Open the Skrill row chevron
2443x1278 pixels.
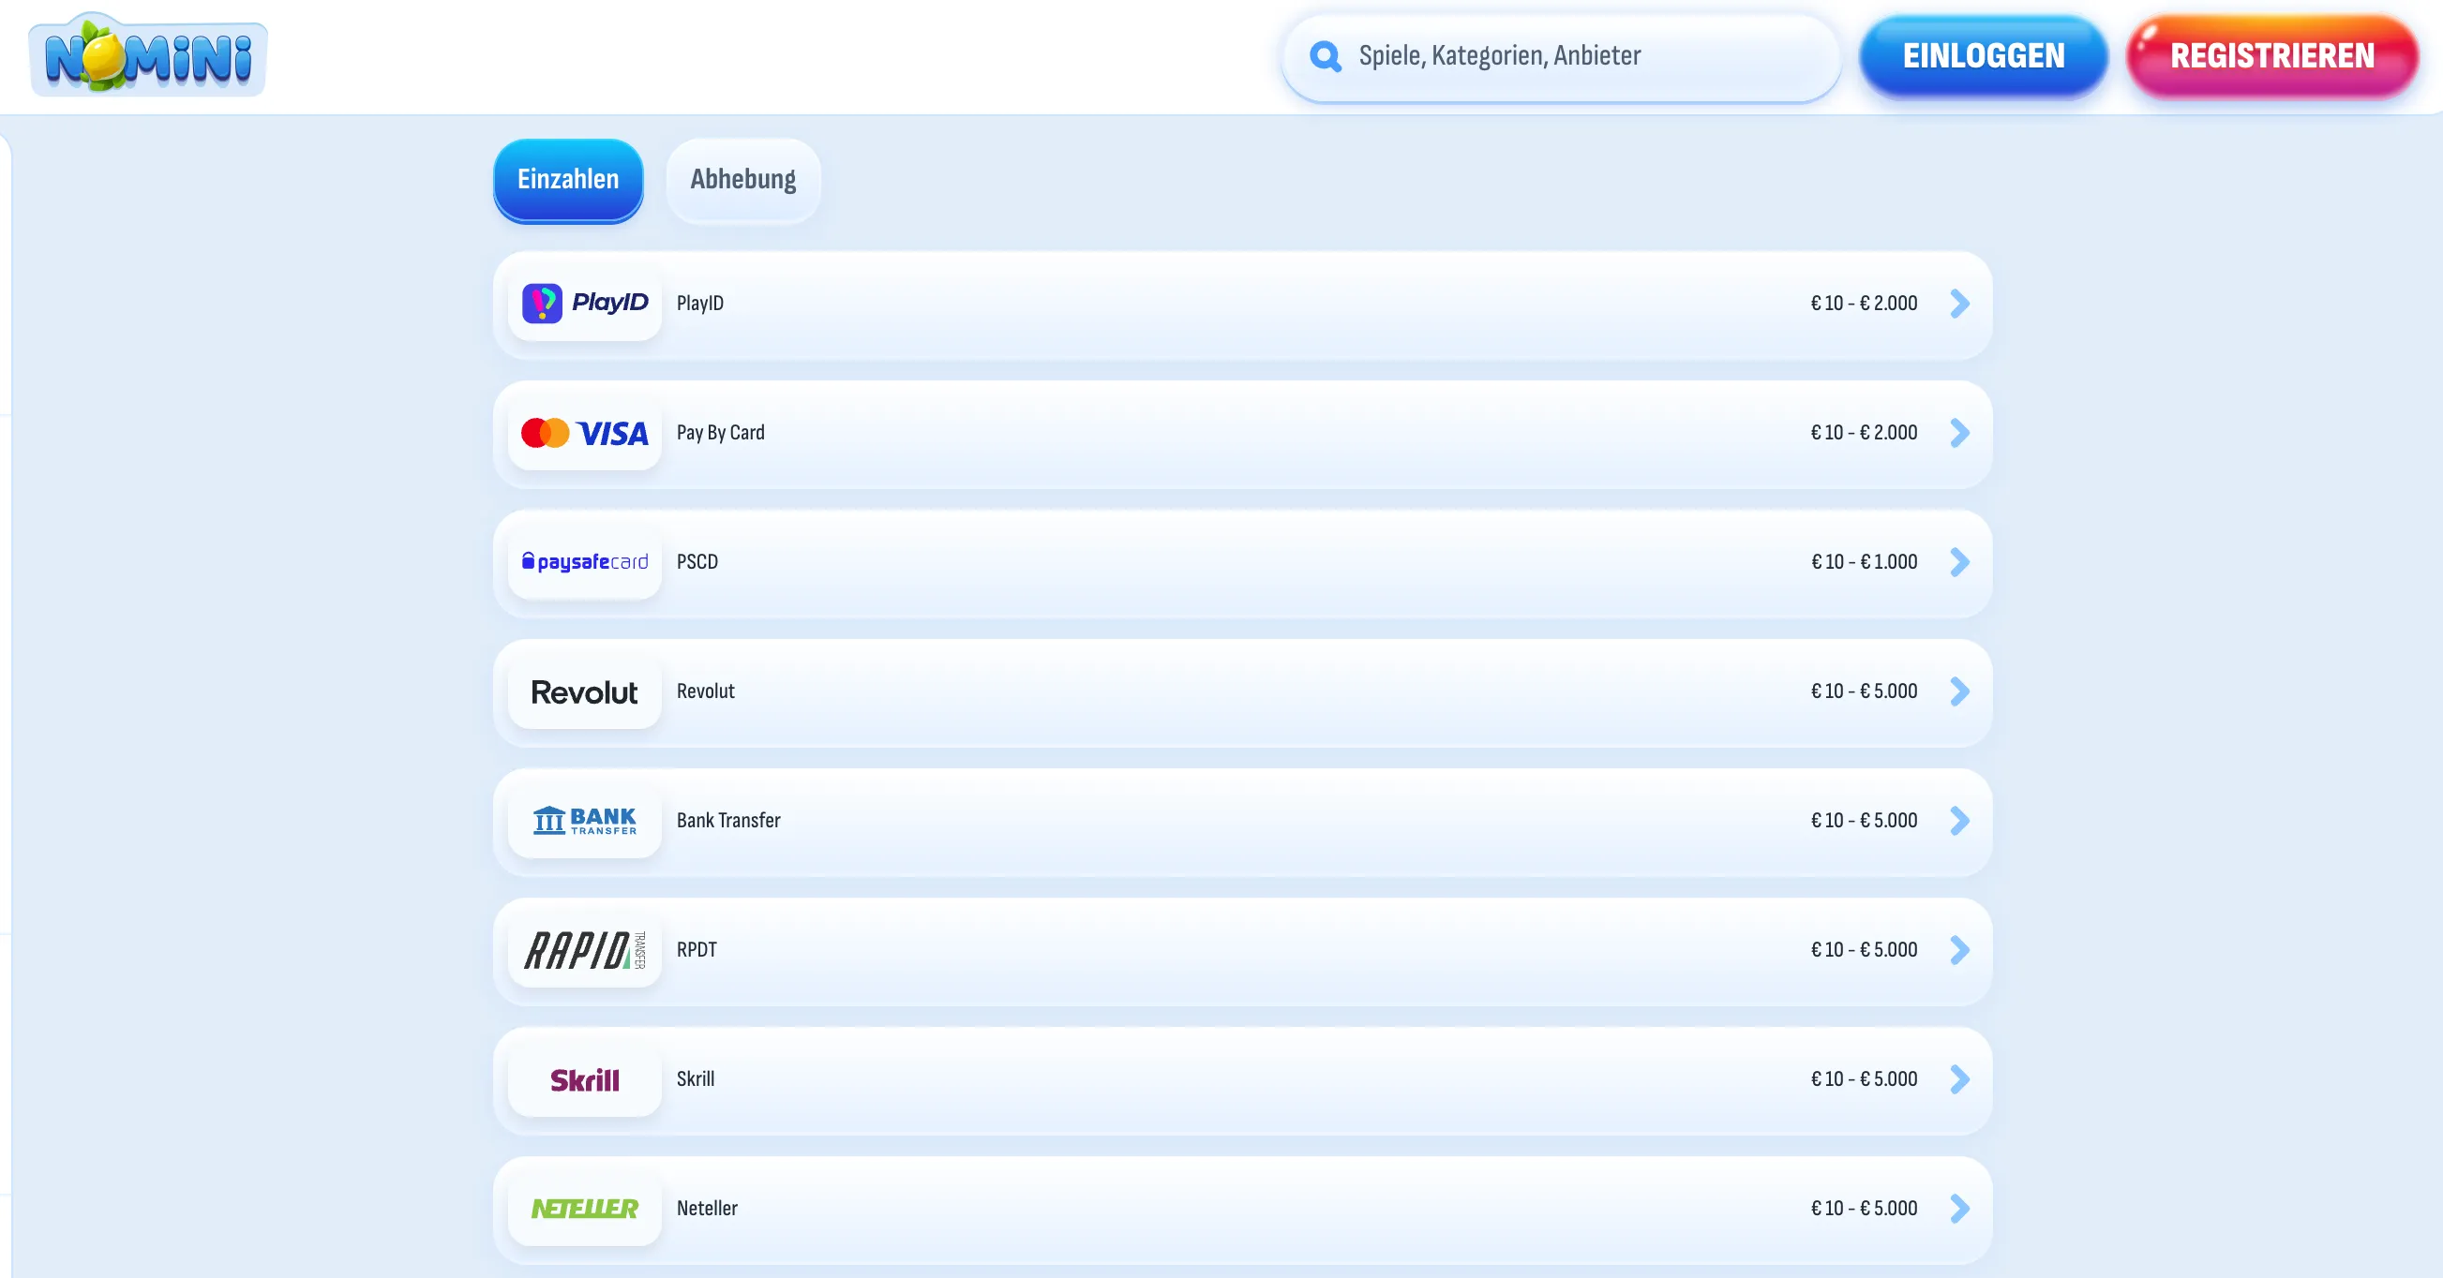[x=1959, y=1079]
